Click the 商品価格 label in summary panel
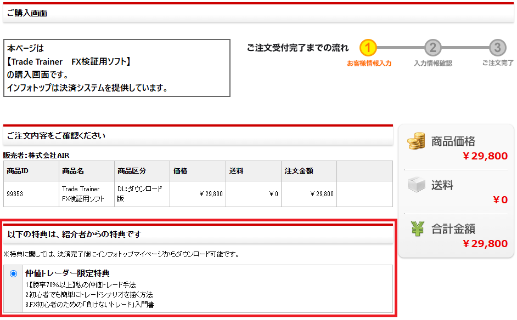This screenshot has width=517, height=320. pos(453,141)
